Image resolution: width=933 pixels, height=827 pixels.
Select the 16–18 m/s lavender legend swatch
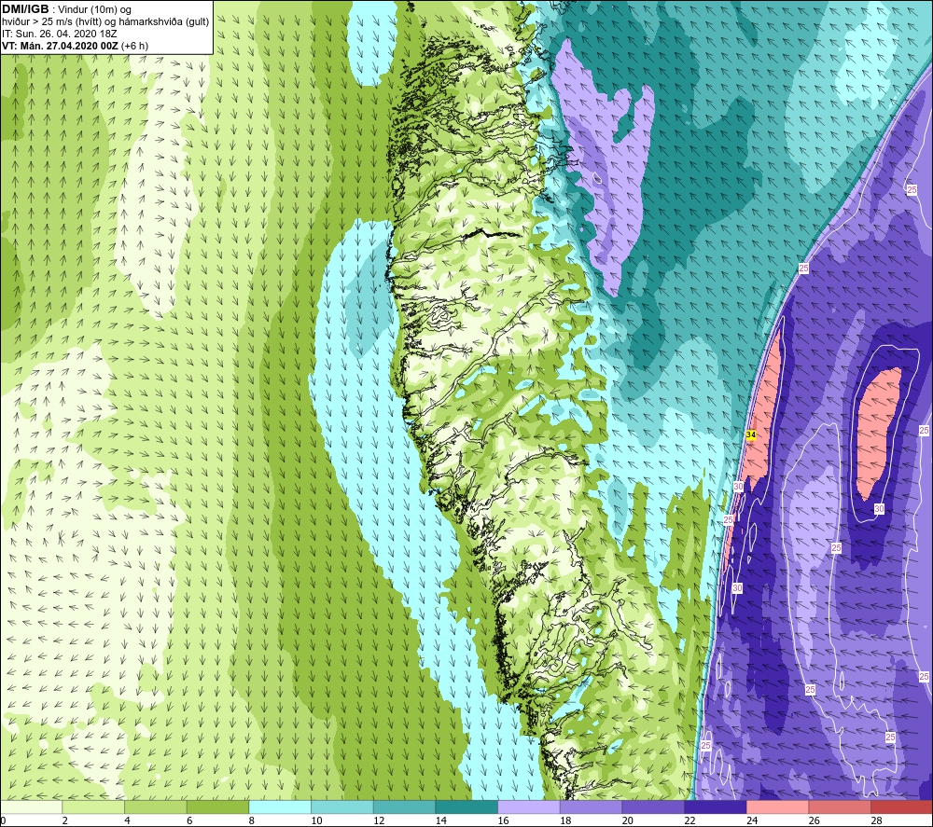[528, 806]
